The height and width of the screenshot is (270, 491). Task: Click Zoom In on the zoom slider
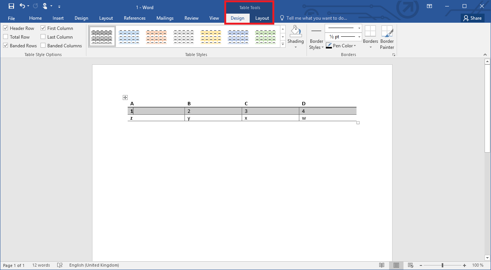(x=464, y=265)
